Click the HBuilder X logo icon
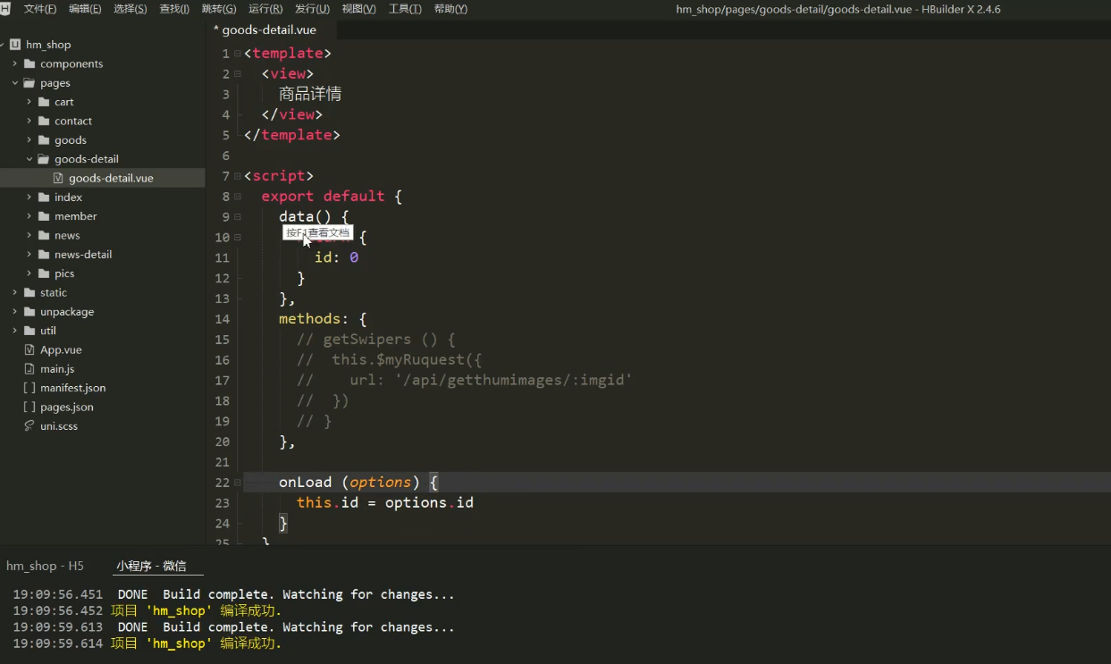 5,9
